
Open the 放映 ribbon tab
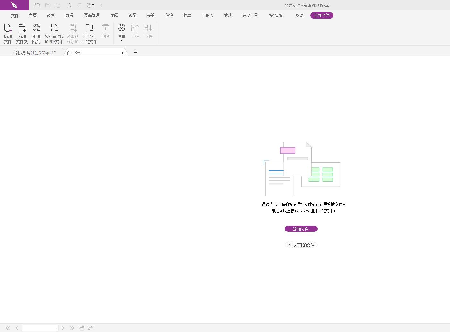pos(228,15)
